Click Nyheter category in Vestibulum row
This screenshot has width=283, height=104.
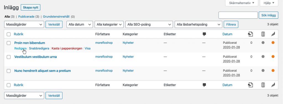point(128,57)
